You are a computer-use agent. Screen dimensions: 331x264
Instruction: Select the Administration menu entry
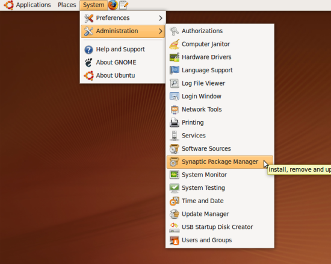123,31
